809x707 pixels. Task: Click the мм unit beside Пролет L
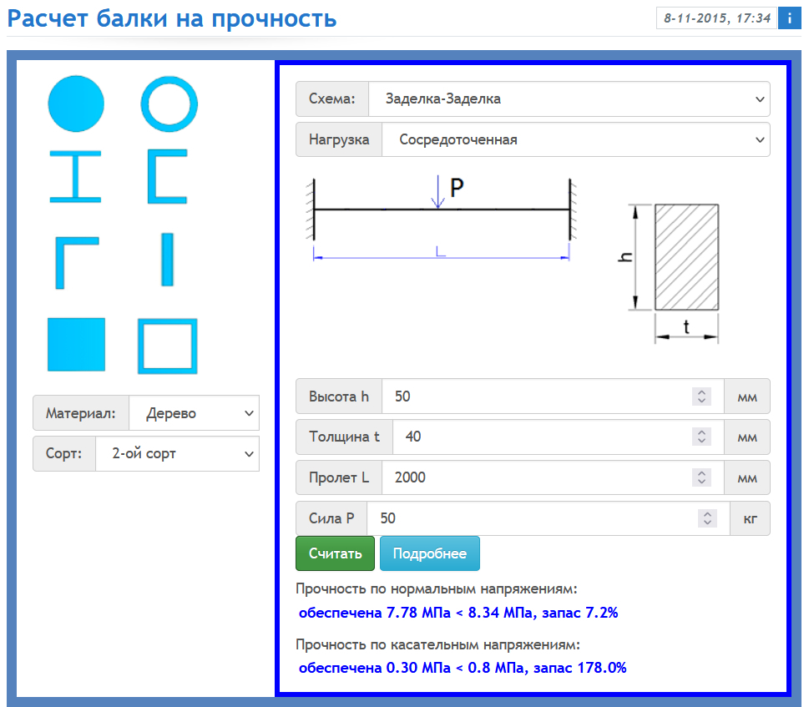pos(747,477)
